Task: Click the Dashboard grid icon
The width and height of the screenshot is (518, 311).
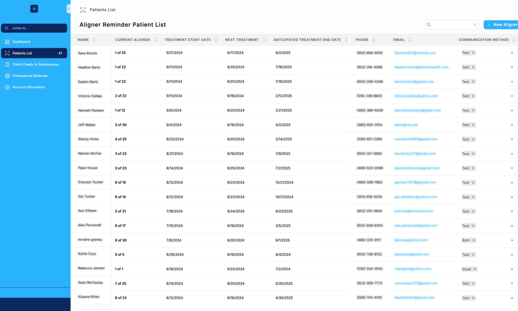Action: (x=7, y=42)
